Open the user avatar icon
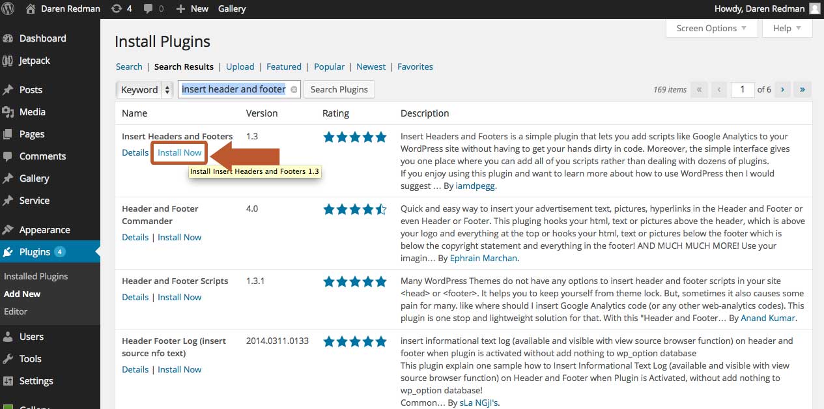 point(815,8)
